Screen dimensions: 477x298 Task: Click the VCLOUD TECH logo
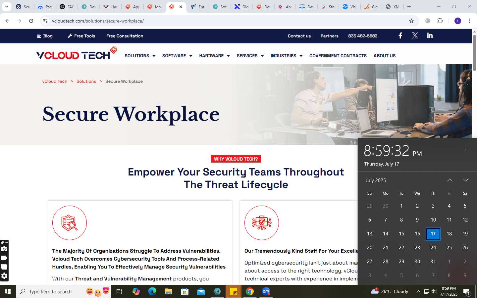77,53
